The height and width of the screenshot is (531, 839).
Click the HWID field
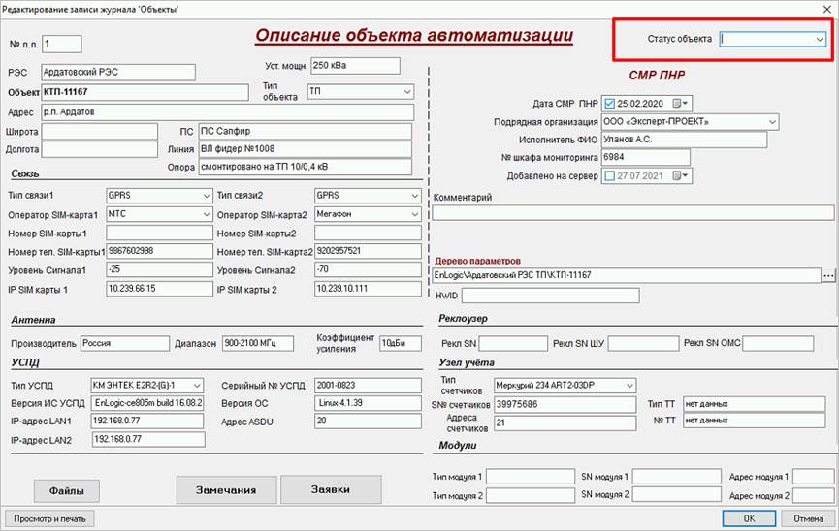click(551, 296)
